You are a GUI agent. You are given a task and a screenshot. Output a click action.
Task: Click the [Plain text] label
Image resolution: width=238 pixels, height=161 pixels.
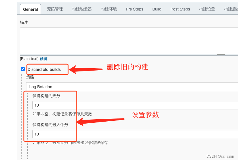click(x=29, y=59)
